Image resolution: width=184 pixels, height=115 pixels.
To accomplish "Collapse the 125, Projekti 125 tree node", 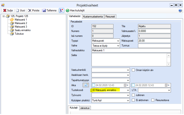I will 4,16.
